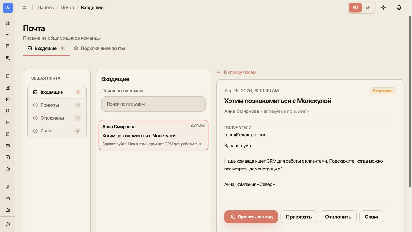The height and width of the screenshot is (232, 412).
Task: Mark the message with the Спам button
Action: pos(371,217)
